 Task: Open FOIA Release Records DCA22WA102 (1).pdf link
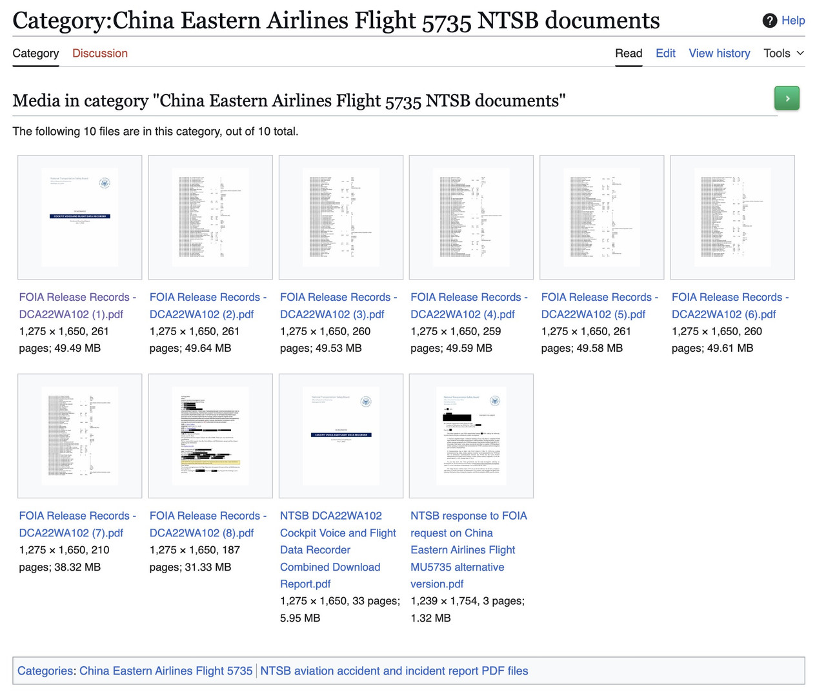(x=77, y=305)
